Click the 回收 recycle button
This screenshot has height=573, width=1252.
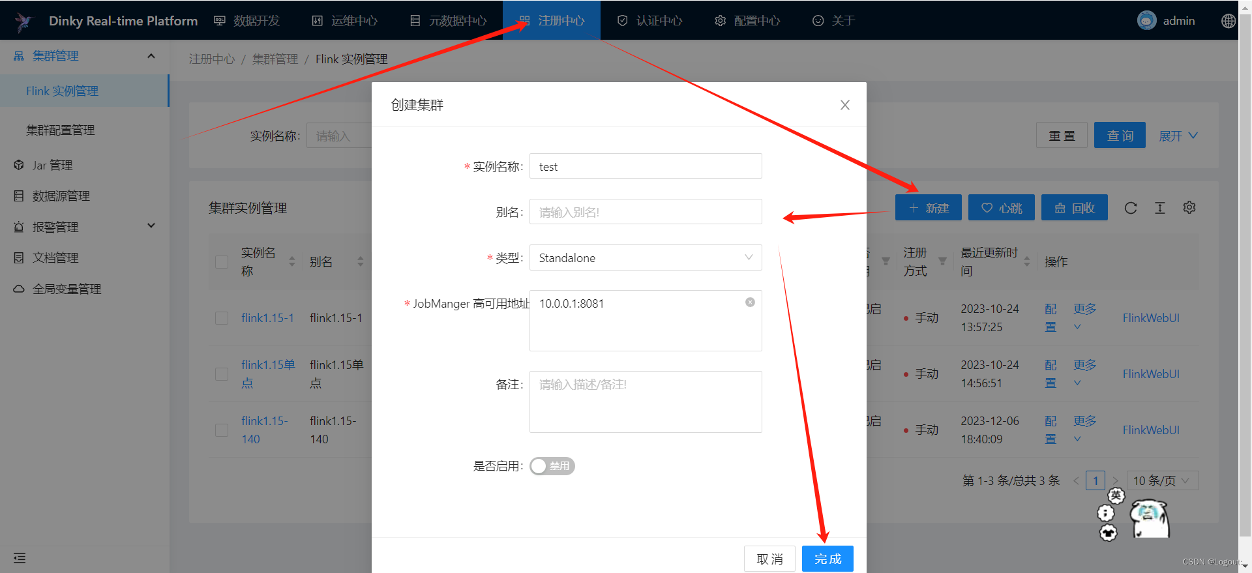(x=1075, y=207)
